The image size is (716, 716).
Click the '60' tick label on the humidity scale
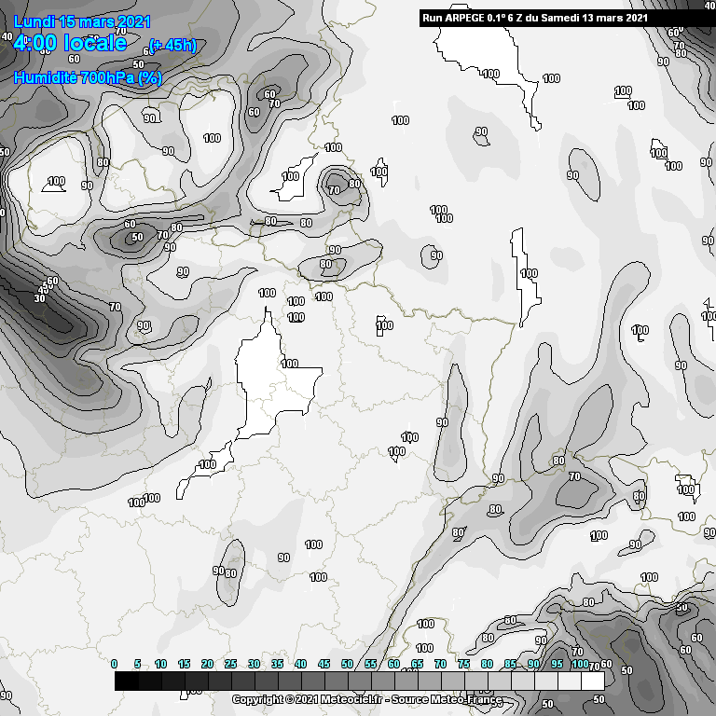click(393, 664)
